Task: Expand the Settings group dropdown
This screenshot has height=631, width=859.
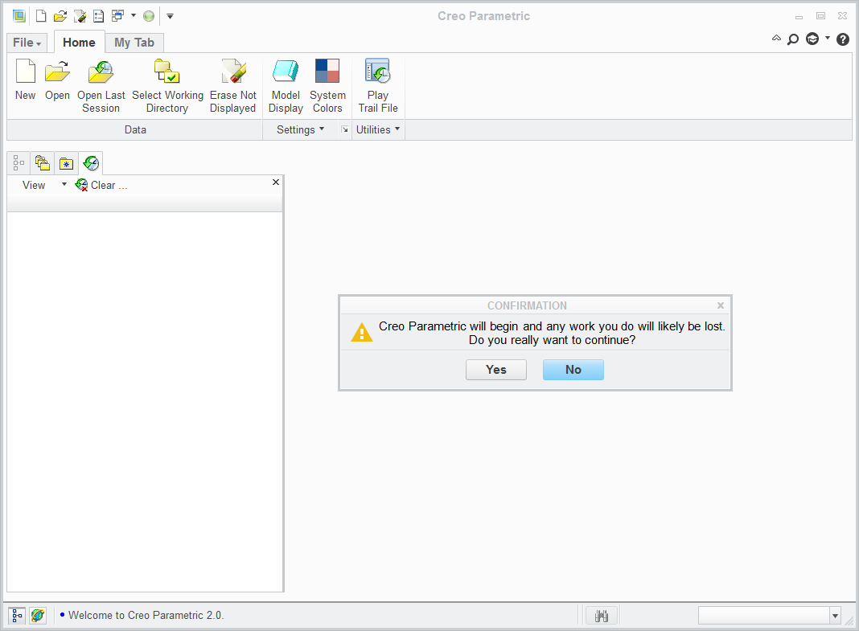Action: click(300, 129)
